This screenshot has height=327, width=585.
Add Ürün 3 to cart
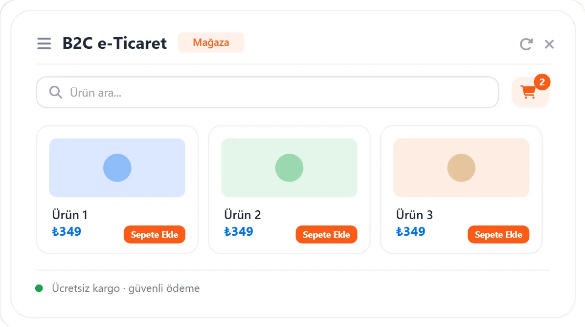[x=498, y=235]
